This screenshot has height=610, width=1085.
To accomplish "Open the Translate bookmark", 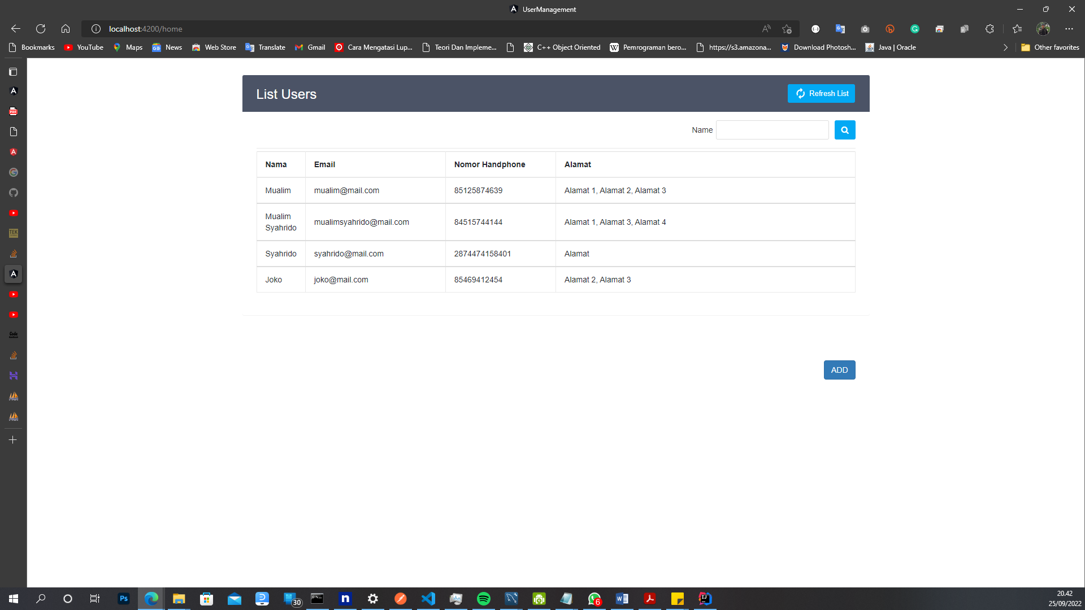I will pos(265,47).
